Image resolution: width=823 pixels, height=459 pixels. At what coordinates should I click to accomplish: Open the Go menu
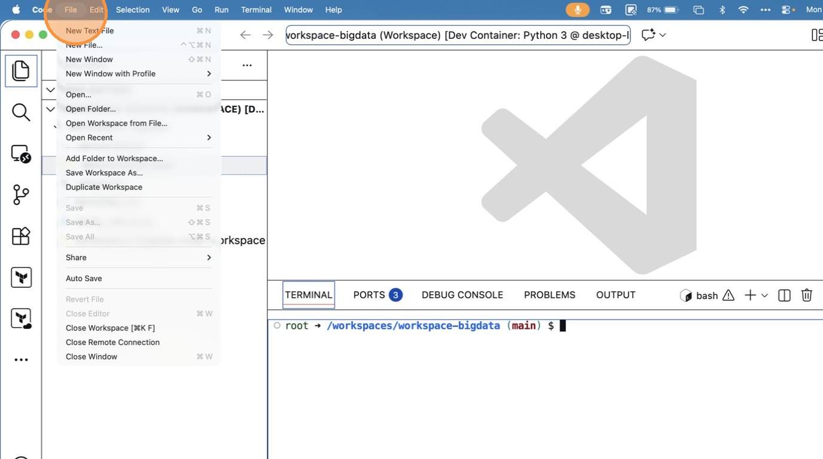click(197, 10)
